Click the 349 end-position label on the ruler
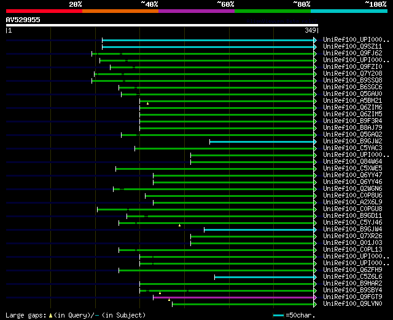 [310, 30]
